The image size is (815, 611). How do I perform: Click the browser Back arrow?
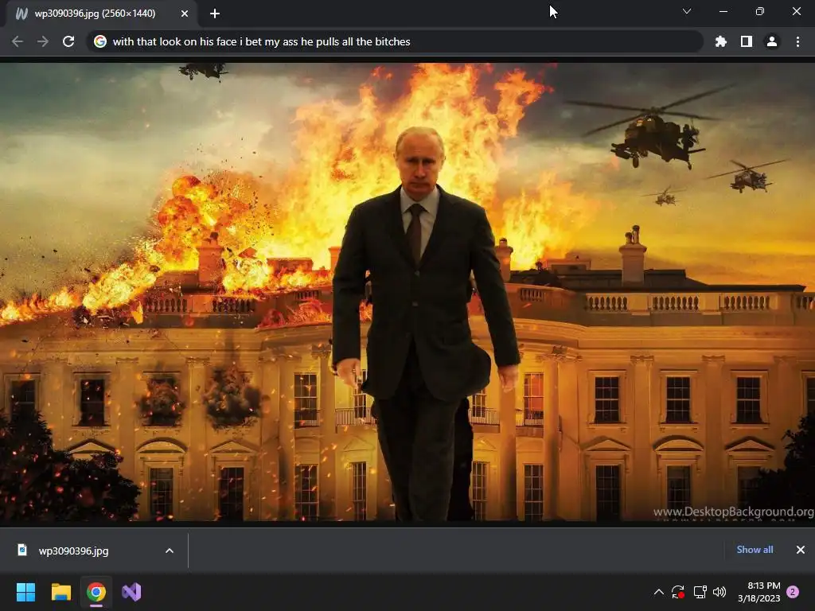(18, 41)
